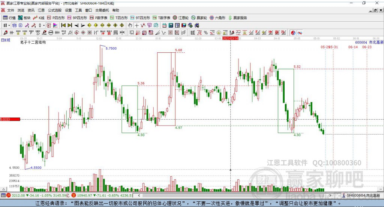Screen dimensions: 384x207
Task: Open the P数字表 number table
Action: [x=99, y=18]
